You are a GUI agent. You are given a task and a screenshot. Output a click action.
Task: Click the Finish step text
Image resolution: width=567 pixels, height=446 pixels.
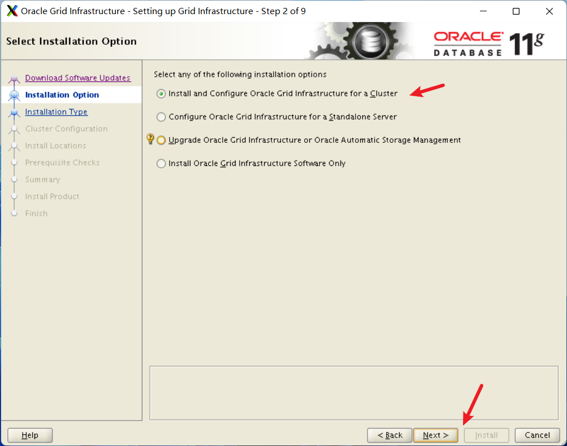(36, 213)
